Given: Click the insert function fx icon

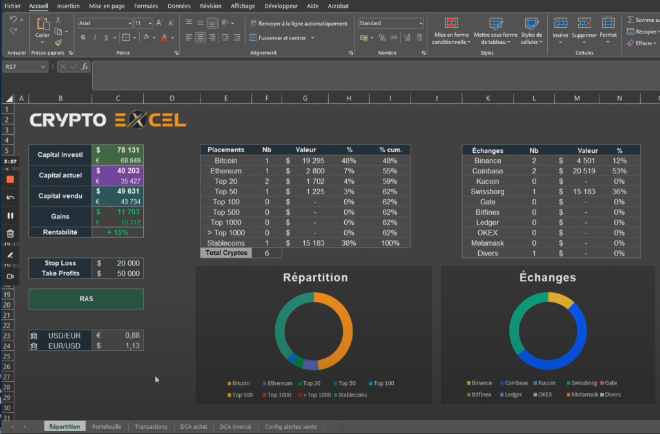Looking at the screenshot, I should 84,66.
